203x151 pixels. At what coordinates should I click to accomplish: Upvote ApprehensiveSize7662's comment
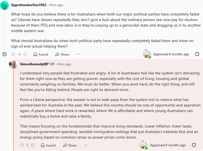(13, 54)
